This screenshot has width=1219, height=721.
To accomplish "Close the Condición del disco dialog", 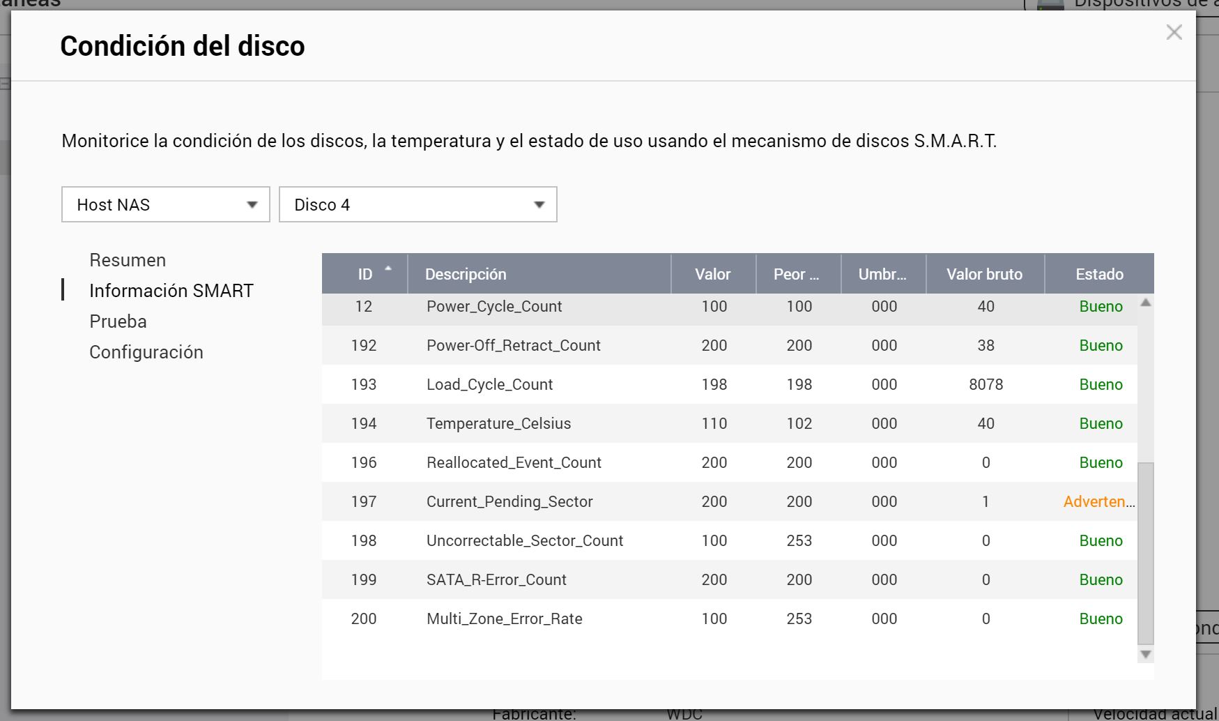I will click(1174, 32).
